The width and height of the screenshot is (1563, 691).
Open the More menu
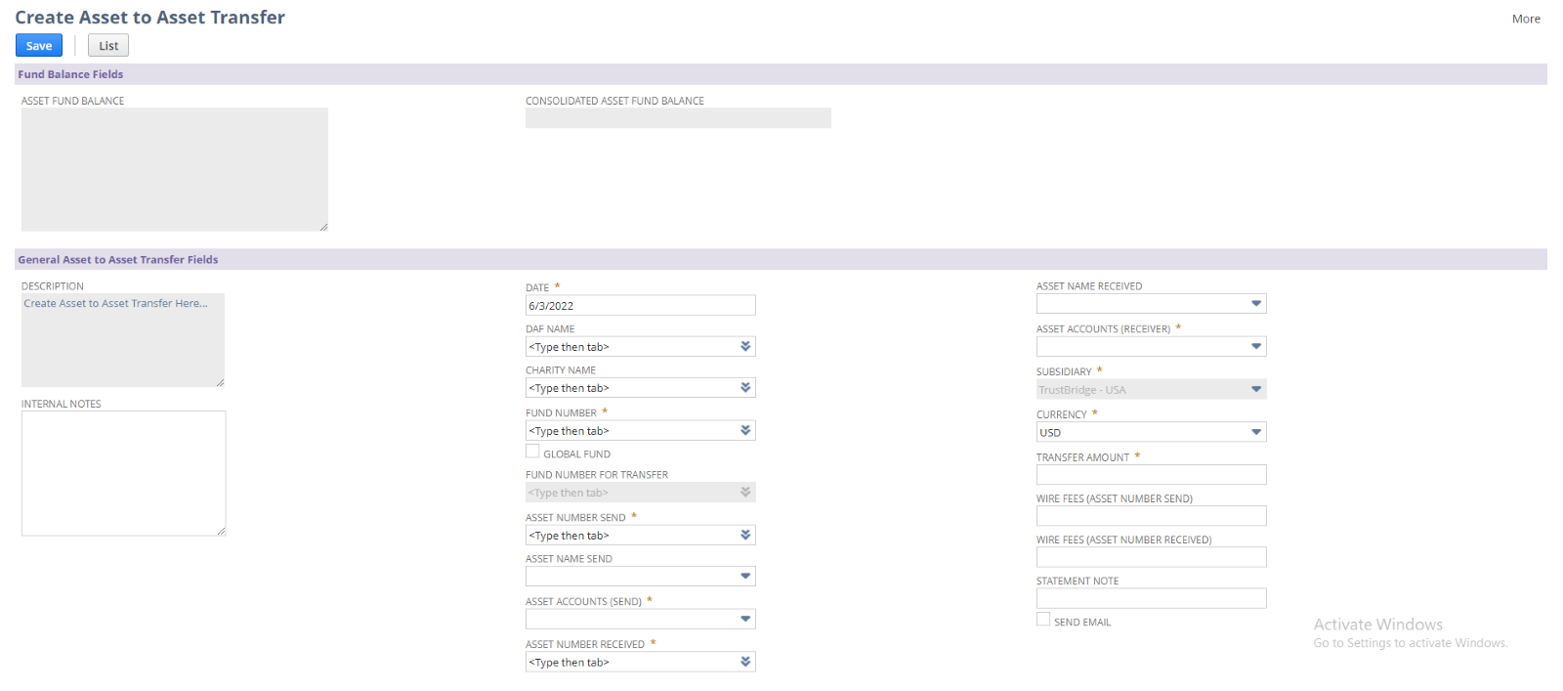click(1525, 19)
